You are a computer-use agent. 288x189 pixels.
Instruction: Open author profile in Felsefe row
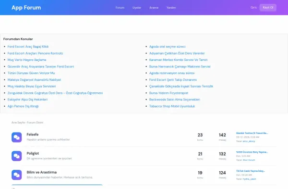point(249,141)
